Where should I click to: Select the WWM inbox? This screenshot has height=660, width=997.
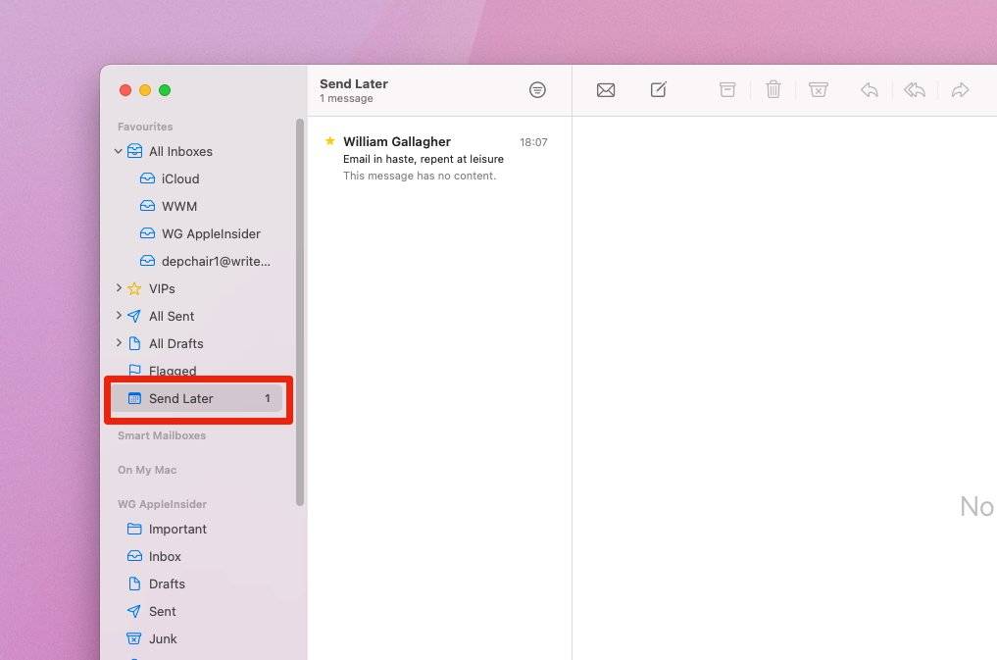[178, 206]
